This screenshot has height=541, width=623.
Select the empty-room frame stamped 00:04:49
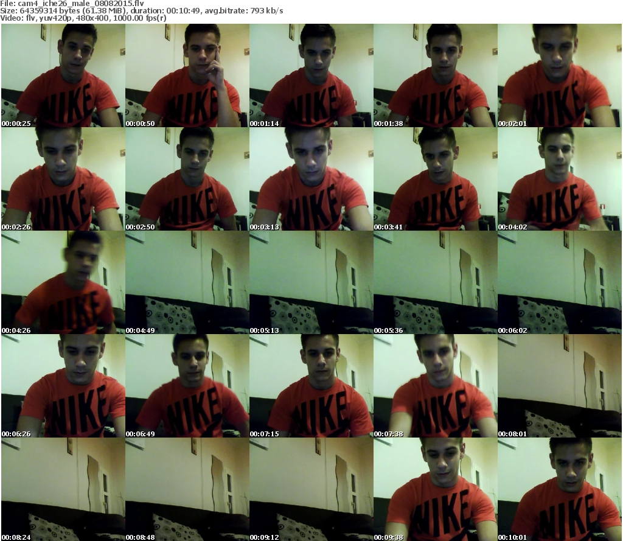tap(187, 282)
